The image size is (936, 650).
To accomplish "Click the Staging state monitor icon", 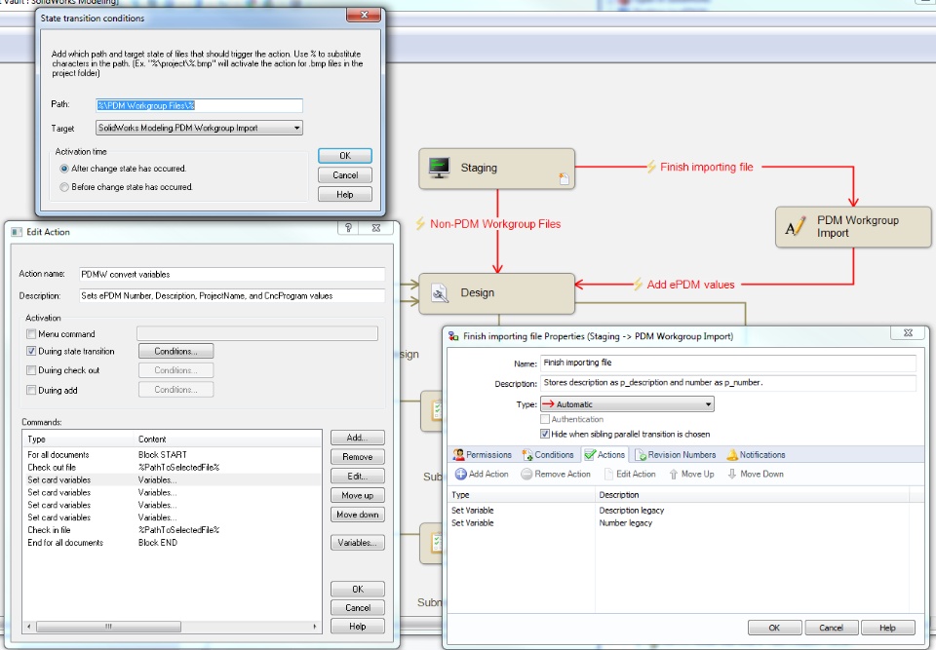I will click(x=440, y=168).
